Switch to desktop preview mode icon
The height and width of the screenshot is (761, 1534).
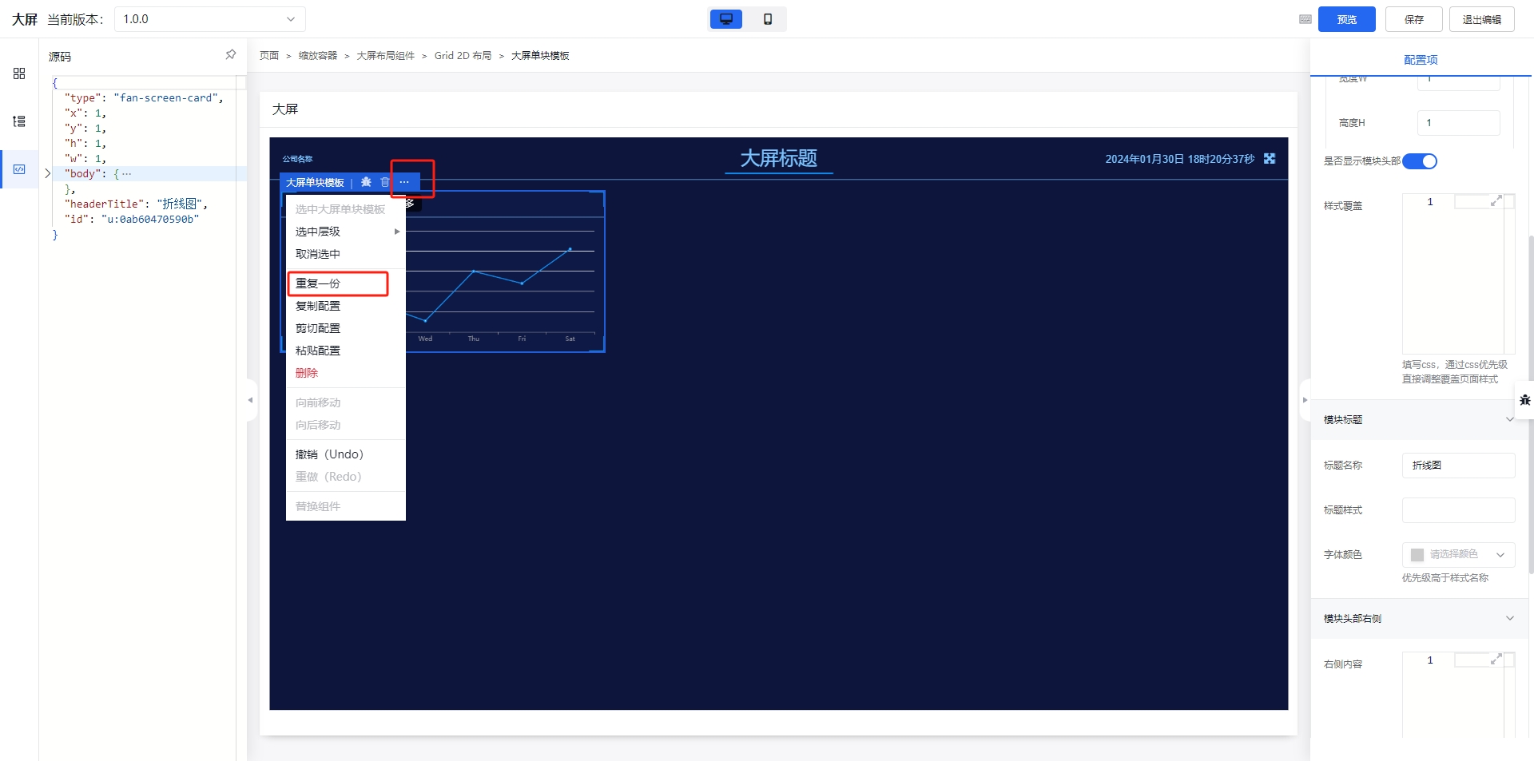725,19
